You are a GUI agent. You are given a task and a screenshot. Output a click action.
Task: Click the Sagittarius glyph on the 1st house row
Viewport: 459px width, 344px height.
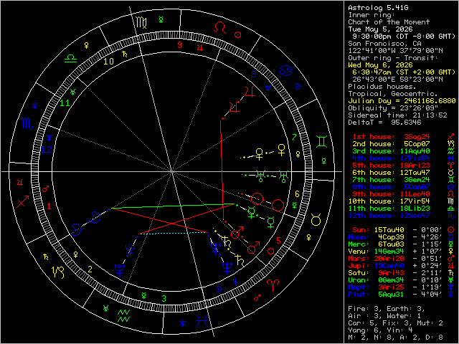coord(451,137)
